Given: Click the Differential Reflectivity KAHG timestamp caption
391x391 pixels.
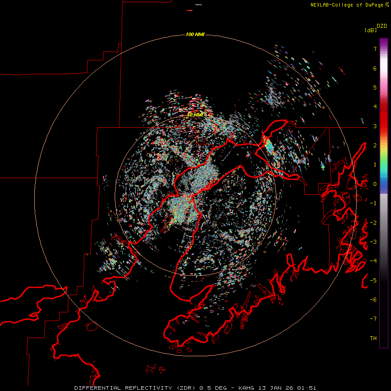Looking at the screenshot, I should (195, 388).
